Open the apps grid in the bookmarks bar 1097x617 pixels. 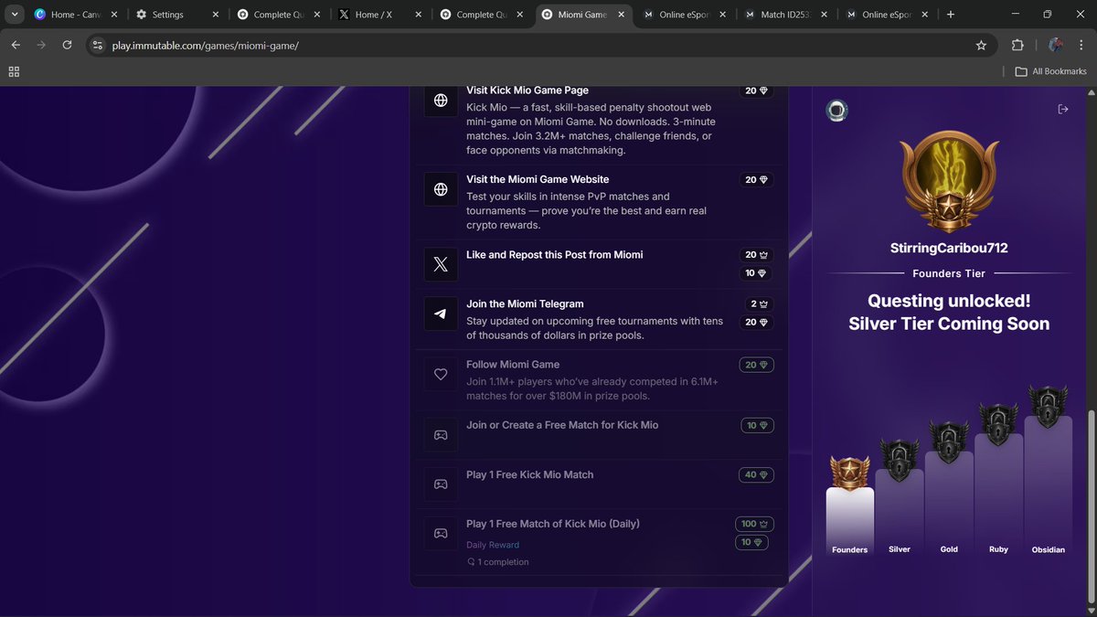pyautogui.click(x=14, y=71)
